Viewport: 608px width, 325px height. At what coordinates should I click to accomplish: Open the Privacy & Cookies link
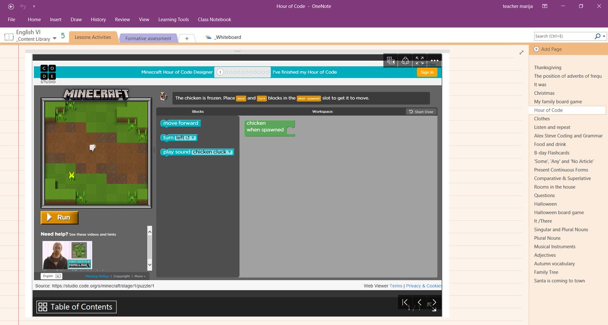point(424,286)
